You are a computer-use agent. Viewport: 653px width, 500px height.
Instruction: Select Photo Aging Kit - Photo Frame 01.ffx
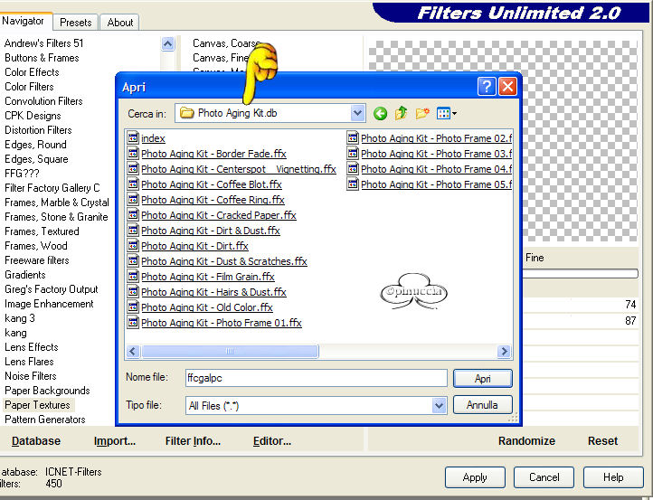222,323
